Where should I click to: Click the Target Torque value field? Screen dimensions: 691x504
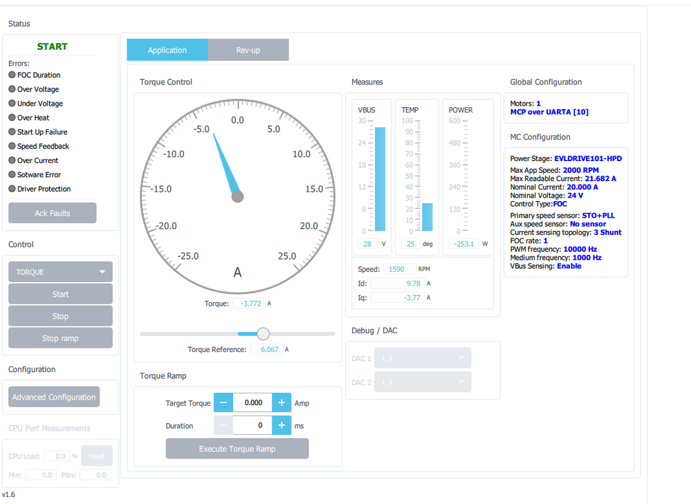point(252,402)
